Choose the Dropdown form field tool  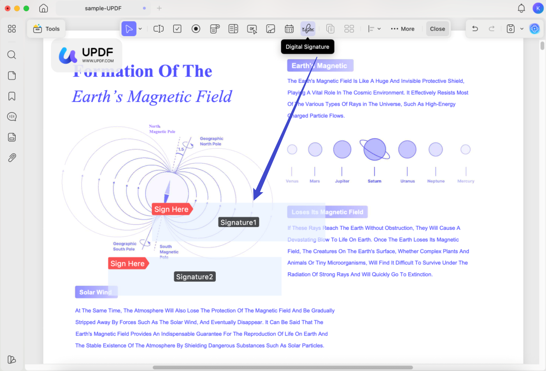[x=215, y=29]
